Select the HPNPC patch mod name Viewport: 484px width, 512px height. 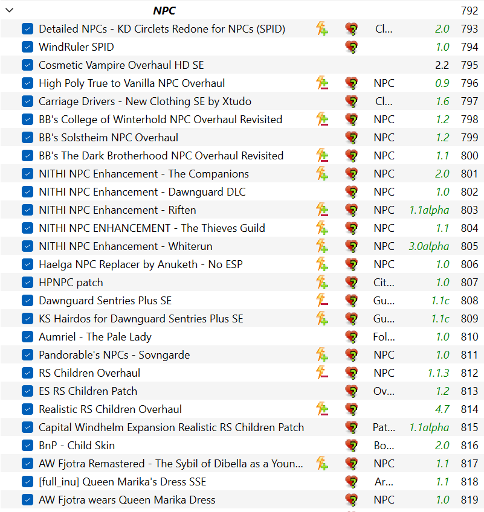click(x=71, y=283)
